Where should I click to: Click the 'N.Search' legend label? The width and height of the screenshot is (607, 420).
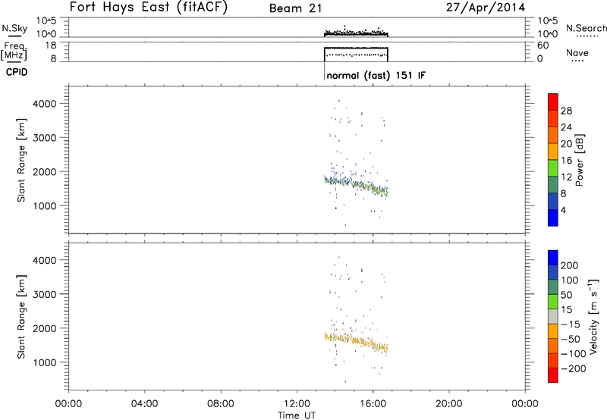pyautogui.click(x=586, y=28)
